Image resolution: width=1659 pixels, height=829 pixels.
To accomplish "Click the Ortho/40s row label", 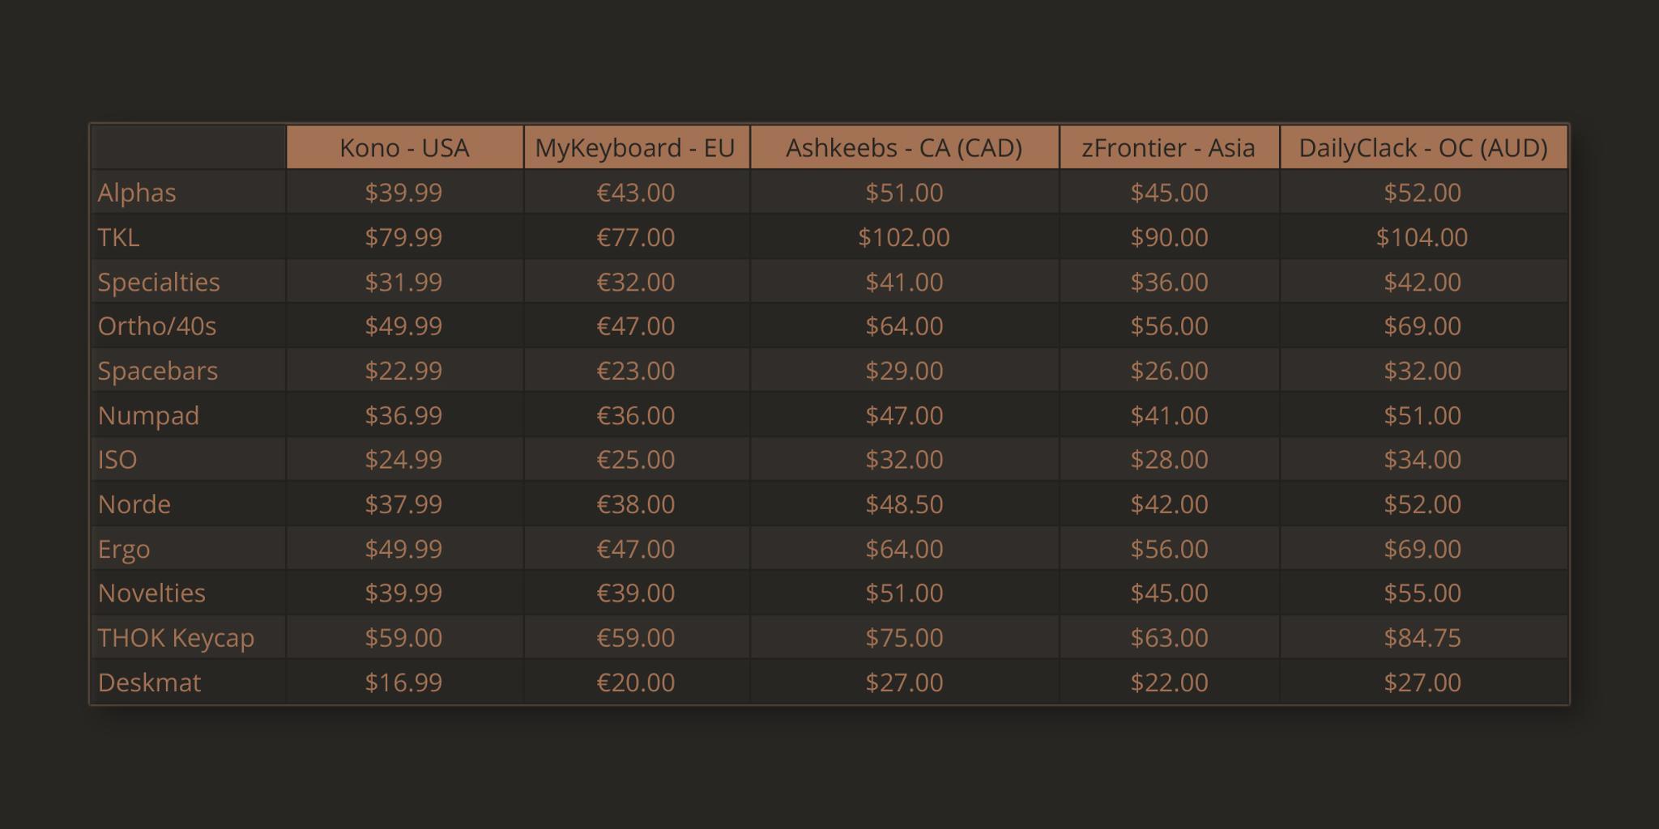I will pos(157,326).
